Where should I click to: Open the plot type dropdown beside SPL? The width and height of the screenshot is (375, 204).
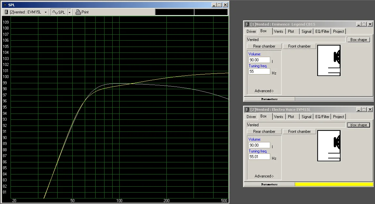pyautogui.click(x=69, y=12)
